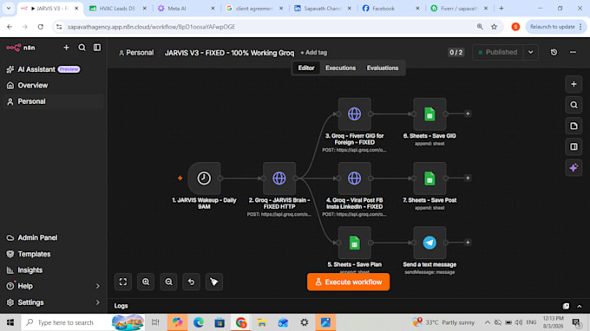
Task: Open AI sparkle builder icon
Action: [574, 167]
